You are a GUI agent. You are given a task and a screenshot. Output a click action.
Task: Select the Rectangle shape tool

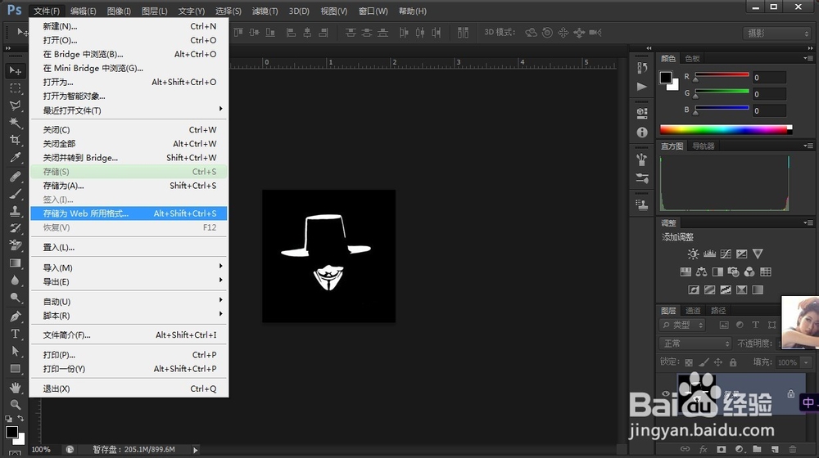[15, 369]
